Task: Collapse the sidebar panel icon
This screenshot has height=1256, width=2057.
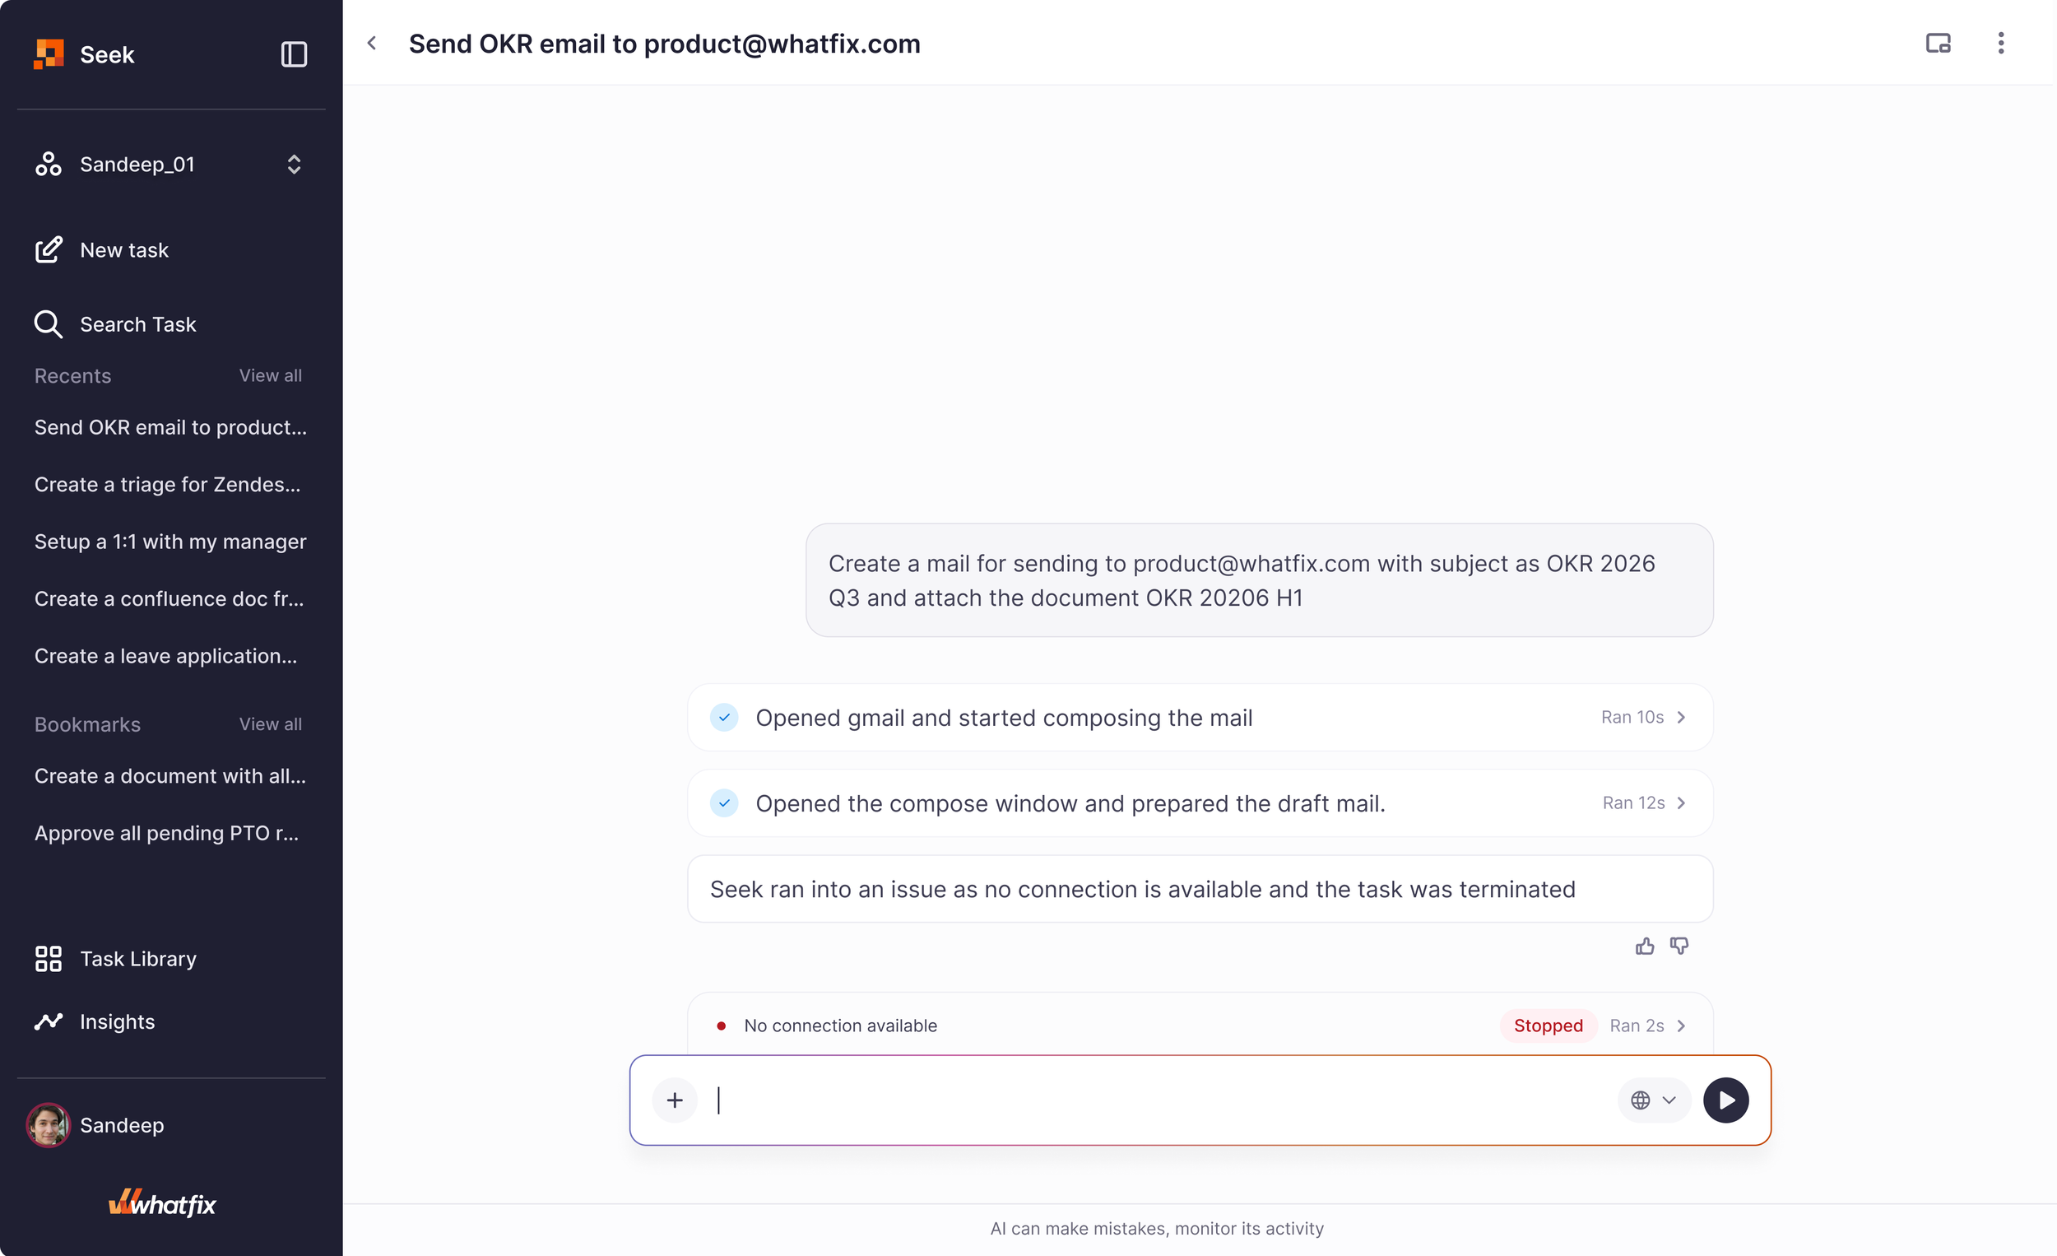Action: coord(294,54)
